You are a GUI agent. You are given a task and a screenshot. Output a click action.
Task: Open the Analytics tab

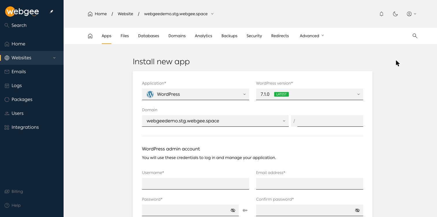(203, 36)
